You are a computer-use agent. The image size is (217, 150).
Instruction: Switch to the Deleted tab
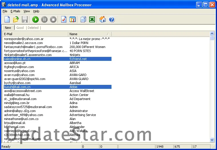coord(33,28)
